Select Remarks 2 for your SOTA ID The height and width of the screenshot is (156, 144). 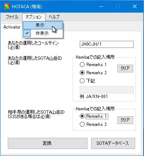[x=93, y=73]
